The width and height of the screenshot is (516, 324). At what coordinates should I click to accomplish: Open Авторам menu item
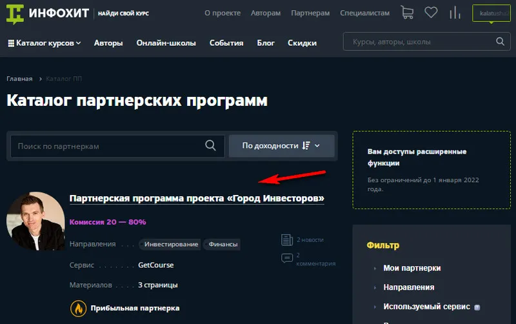(x=266, y=13)
